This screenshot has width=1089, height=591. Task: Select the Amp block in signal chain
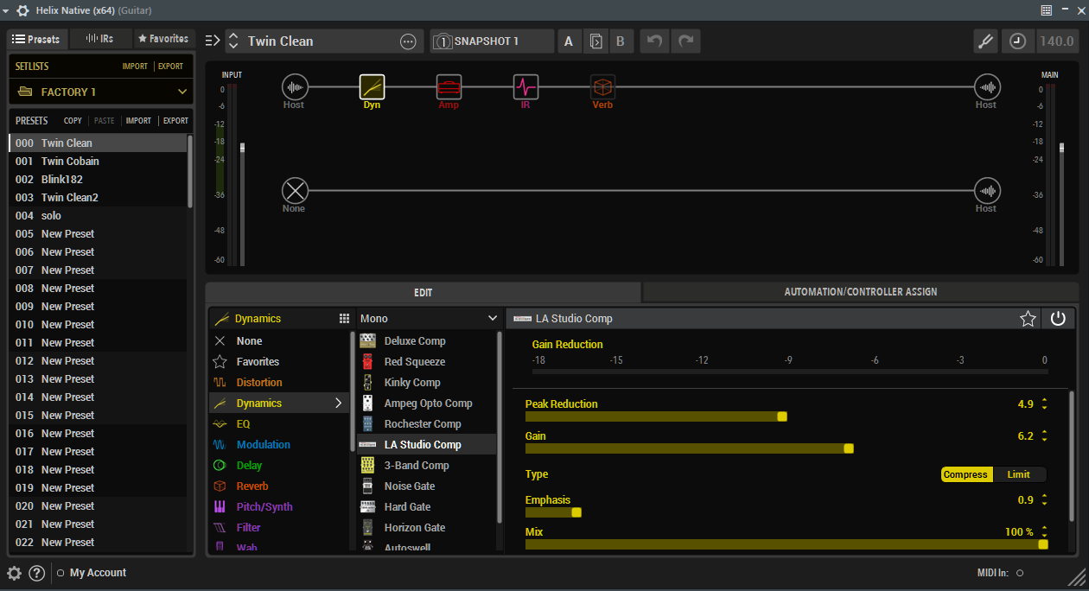(449, 86)
